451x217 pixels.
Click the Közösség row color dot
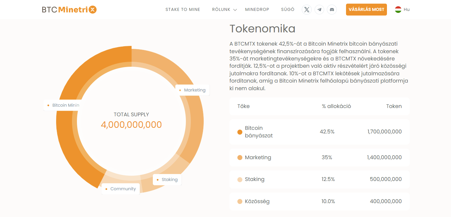(240, 201)
